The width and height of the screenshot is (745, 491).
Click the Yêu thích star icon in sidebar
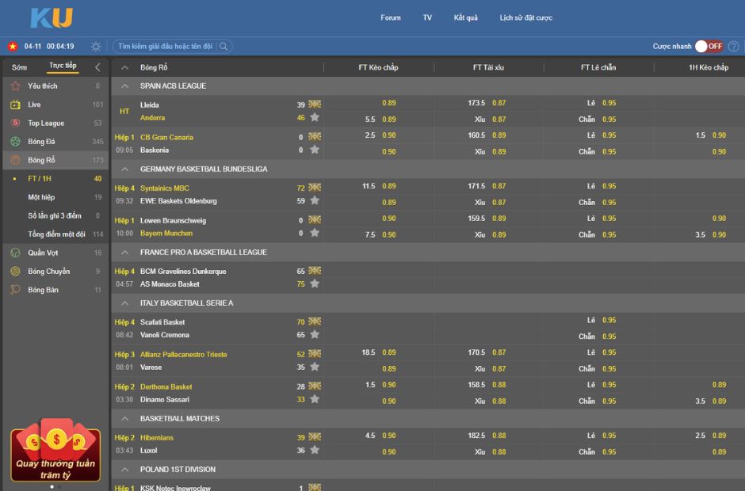pyautogui.click(x=15, y=86)
